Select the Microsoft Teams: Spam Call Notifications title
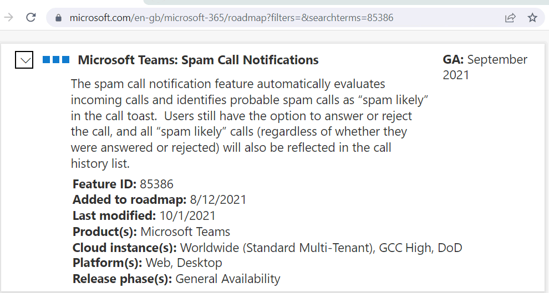 [x=198, y=60]
